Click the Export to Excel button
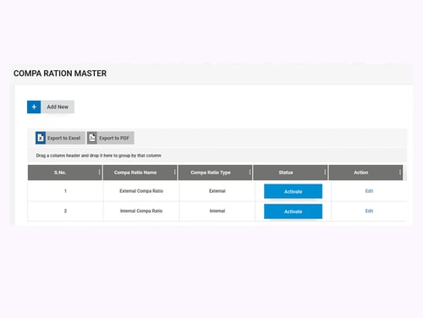Viewport: 423px width, 318px height. click(x=60, y=138)
